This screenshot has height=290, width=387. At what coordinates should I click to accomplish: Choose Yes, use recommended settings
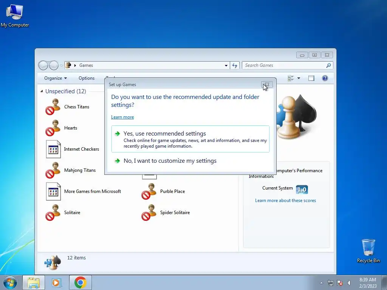coord(190,139)
